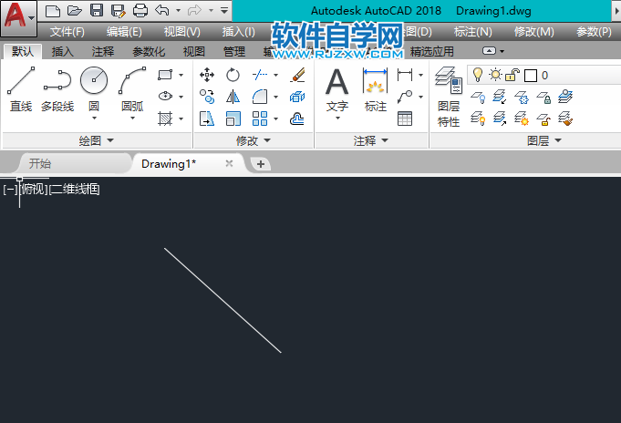
Task: Open the File (文件) menu
Action: 67,32
